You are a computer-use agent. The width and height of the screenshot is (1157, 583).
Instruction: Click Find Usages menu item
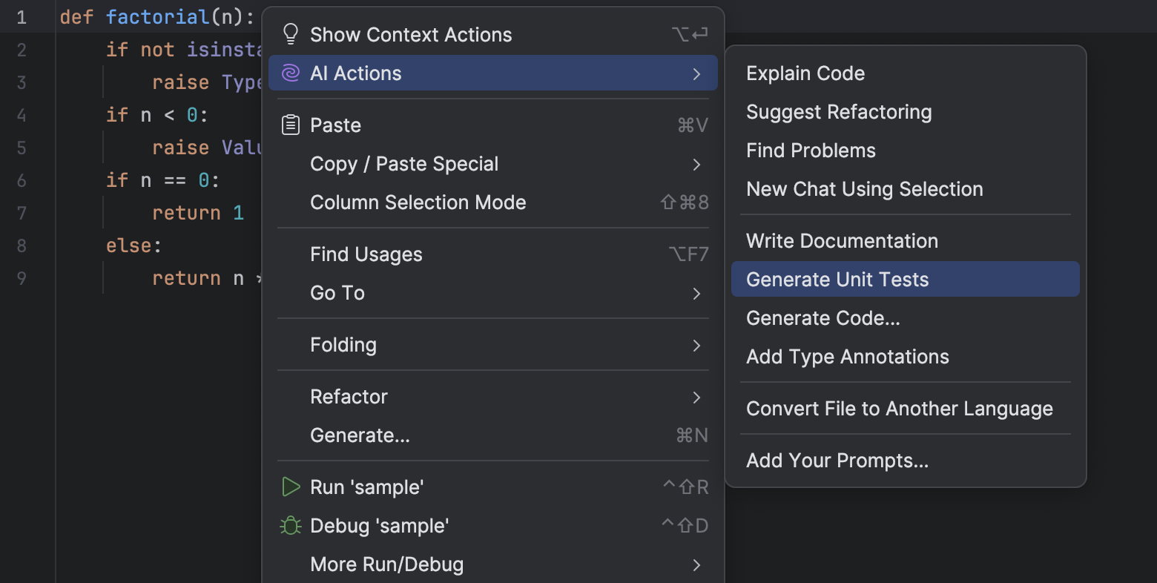pyautogui.click(x=366, y=254)
